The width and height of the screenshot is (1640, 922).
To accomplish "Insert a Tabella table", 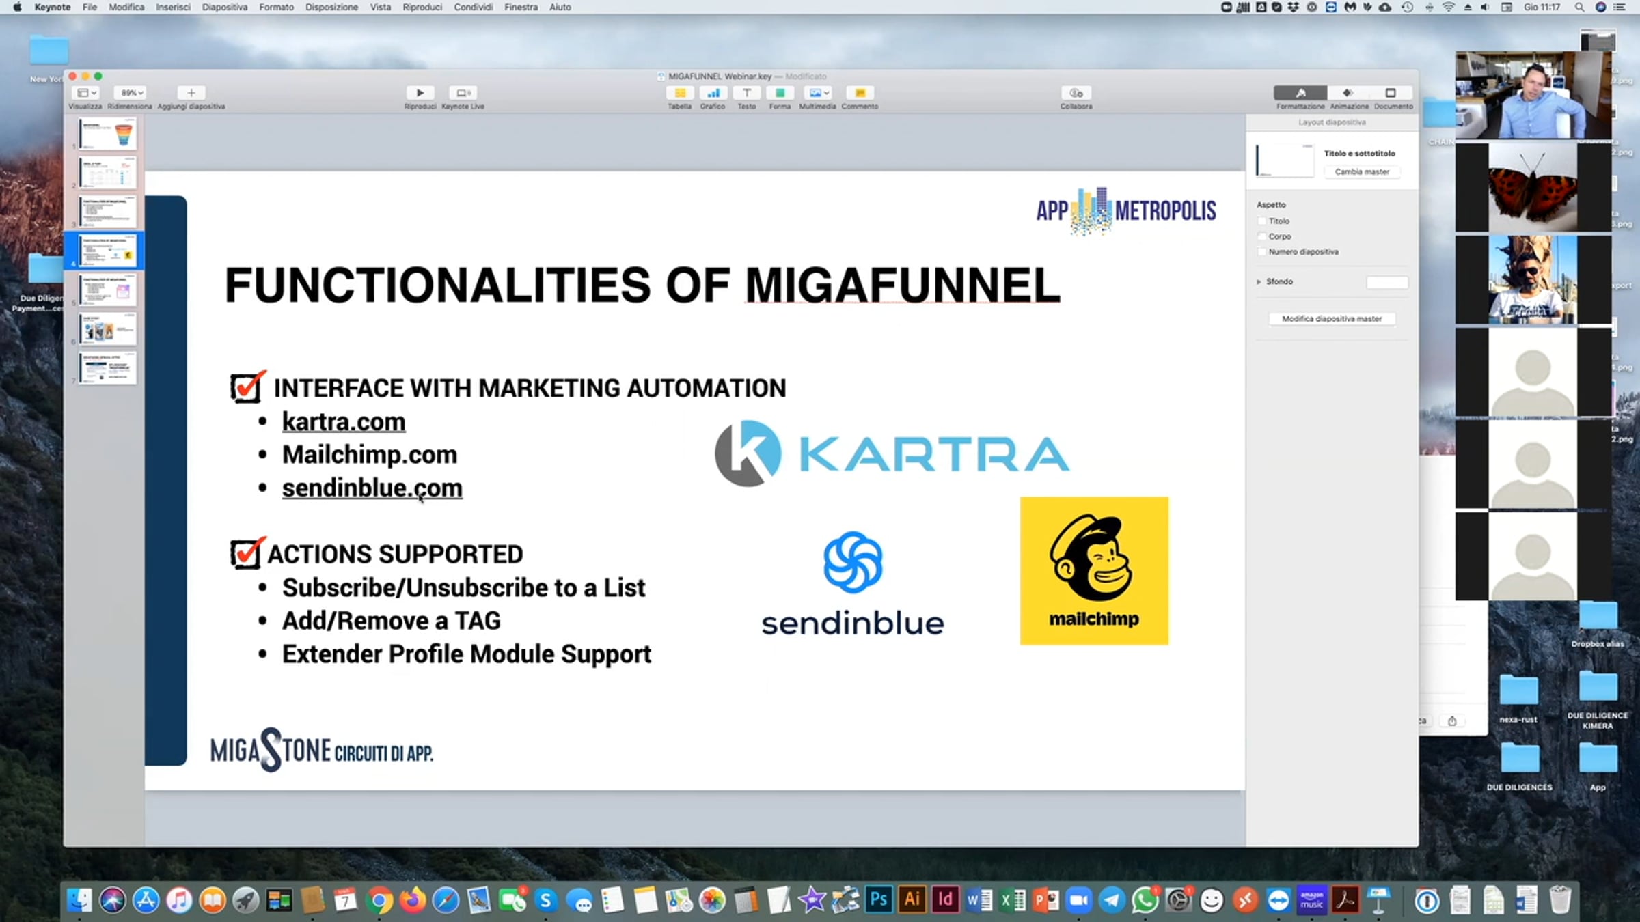I will (x=679, y=93).
